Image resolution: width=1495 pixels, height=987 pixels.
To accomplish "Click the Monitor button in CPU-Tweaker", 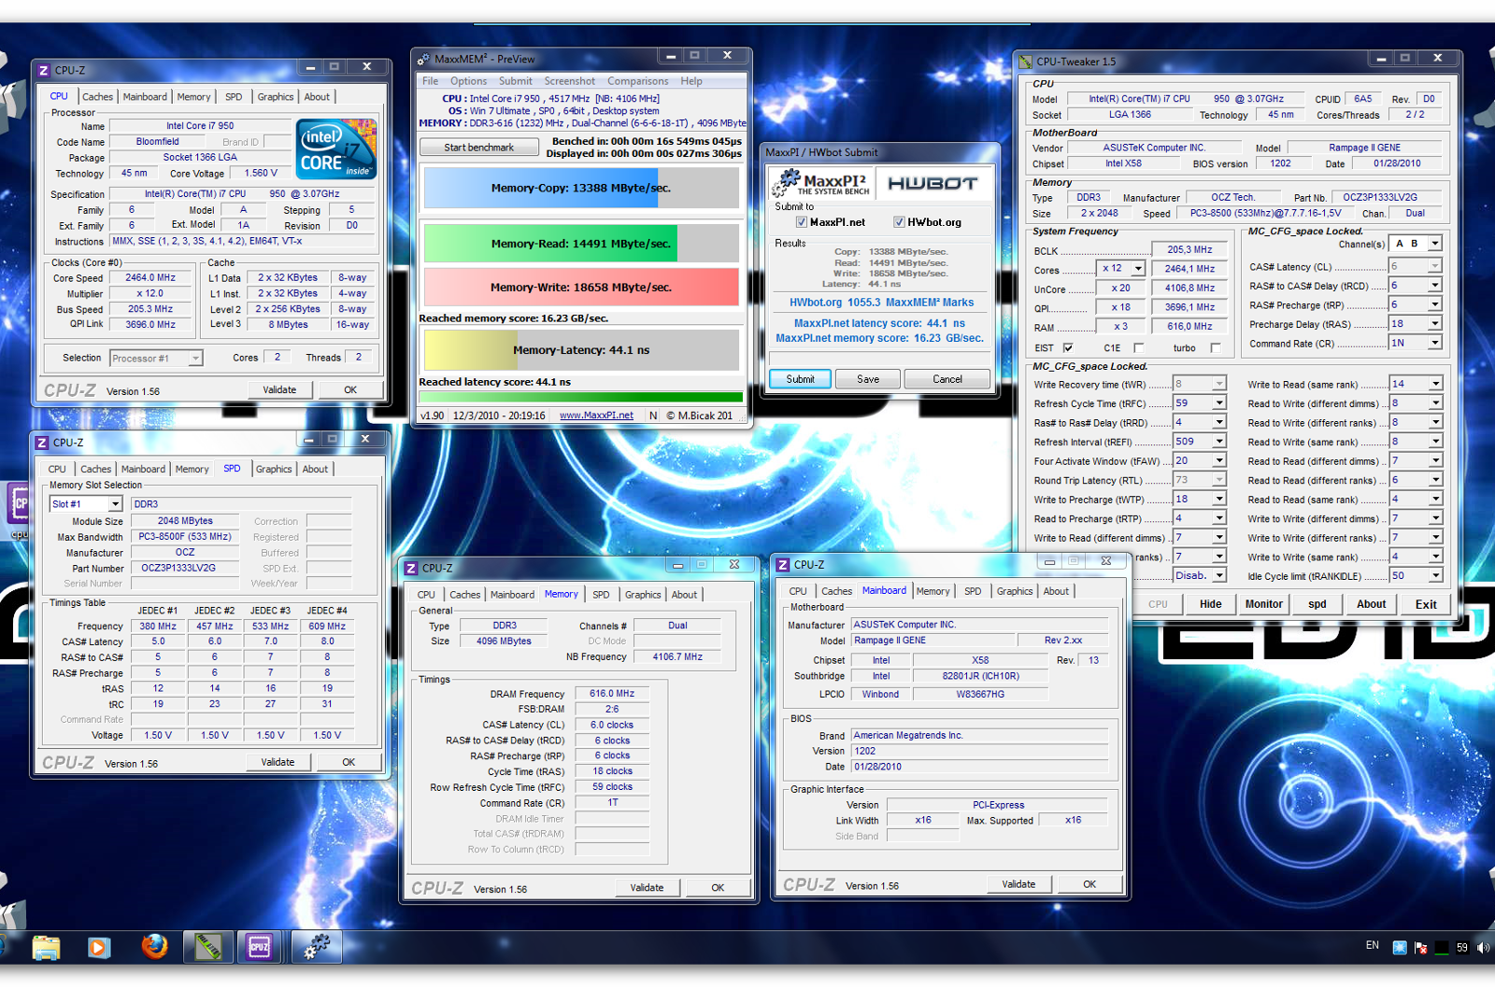I will [x=1263, y=604].
